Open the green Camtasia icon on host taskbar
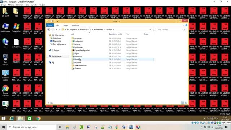Viewport: 231px width, 130px height. point(82,127)
